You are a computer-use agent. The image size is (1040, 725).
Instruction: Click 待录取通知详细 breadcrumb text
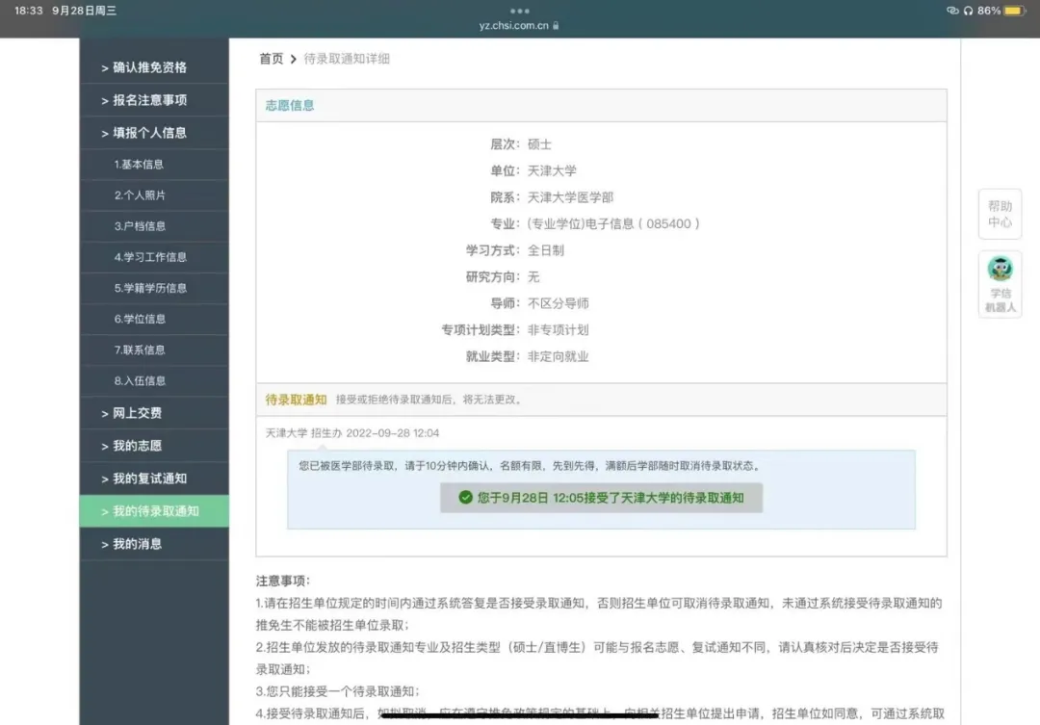coord(347,59)
